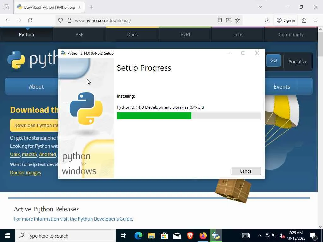
Task: Open the News and interests taskbar icon
Action: (245, 236)
